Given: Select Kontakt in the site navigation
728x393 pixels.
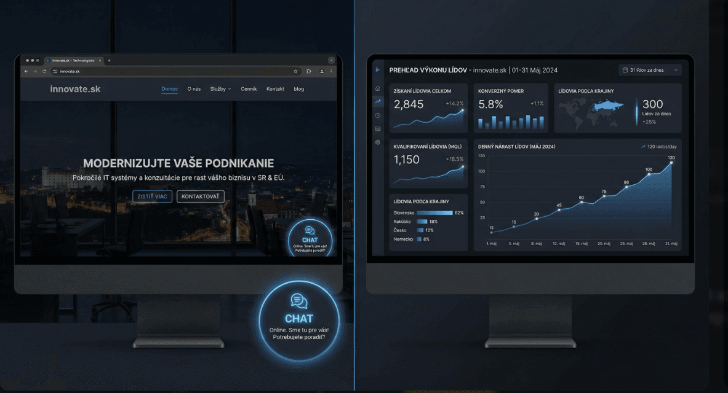Looking at the screenshot, I should pos(275,88).
